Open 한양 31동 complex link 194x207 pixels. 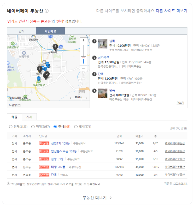pos(57,159)
